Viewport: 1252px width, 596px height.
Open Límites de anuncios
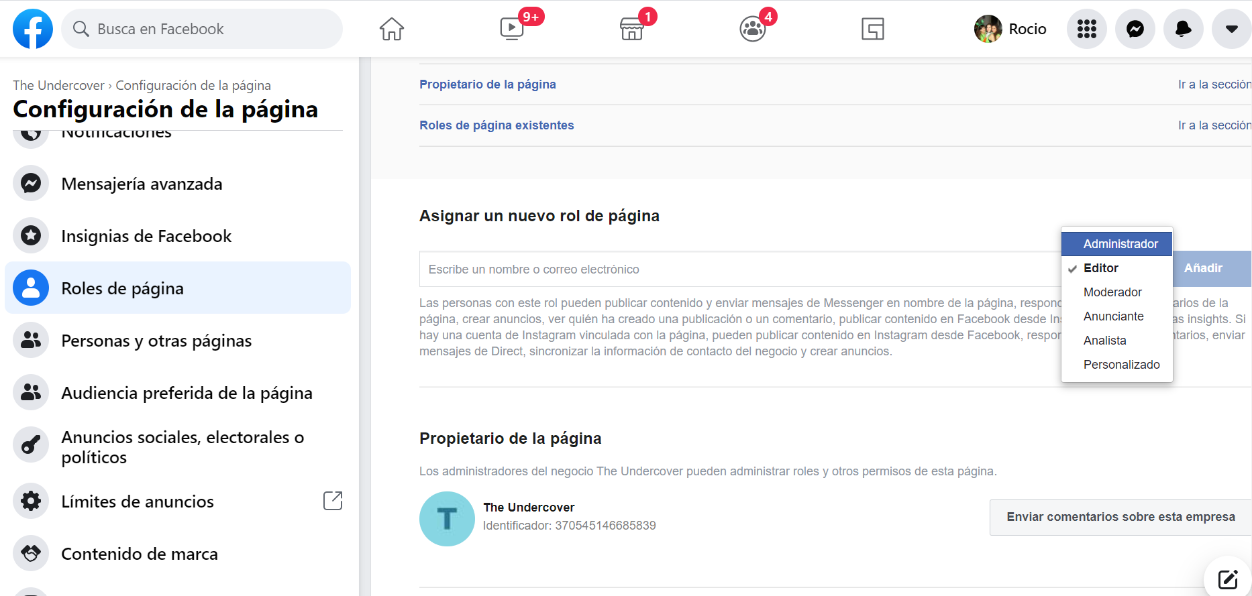tap(178, 501)
